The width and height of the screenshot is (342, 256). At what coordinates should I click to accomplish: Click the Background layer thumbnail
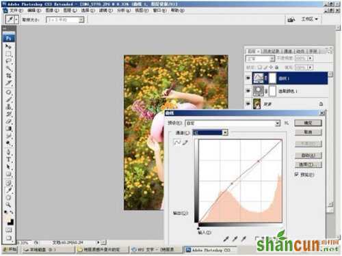tap(257, 104)
